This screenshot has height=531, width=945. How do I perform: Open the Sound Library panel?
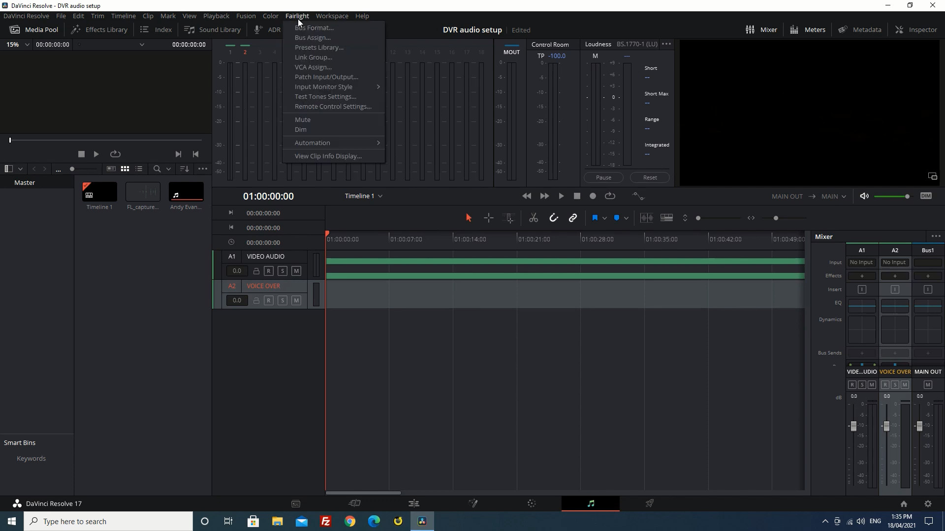(213, 29)
